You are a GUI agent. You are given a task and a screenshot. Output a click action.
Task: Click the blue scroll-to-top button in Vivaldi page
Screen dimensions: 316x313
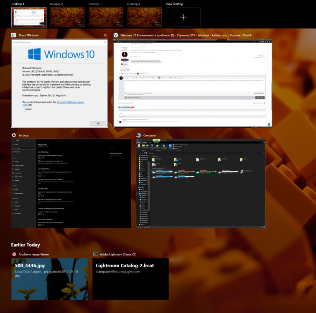tap(269, 124)
